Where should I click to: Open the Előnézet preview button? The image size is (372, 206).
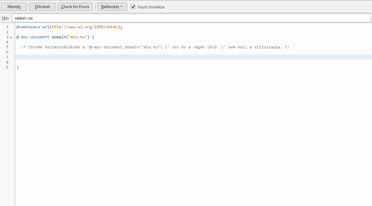pyautogui.click(x=42, y=7)
